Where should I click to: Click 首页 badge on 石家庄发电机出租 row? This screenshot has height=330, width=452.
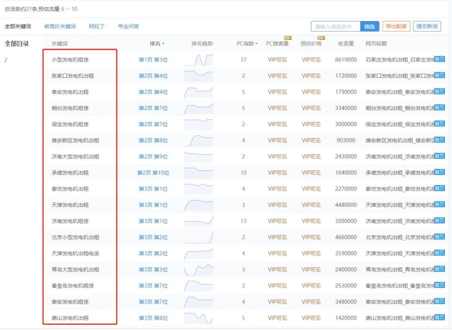pyautogui.click(x=439, y=59)
